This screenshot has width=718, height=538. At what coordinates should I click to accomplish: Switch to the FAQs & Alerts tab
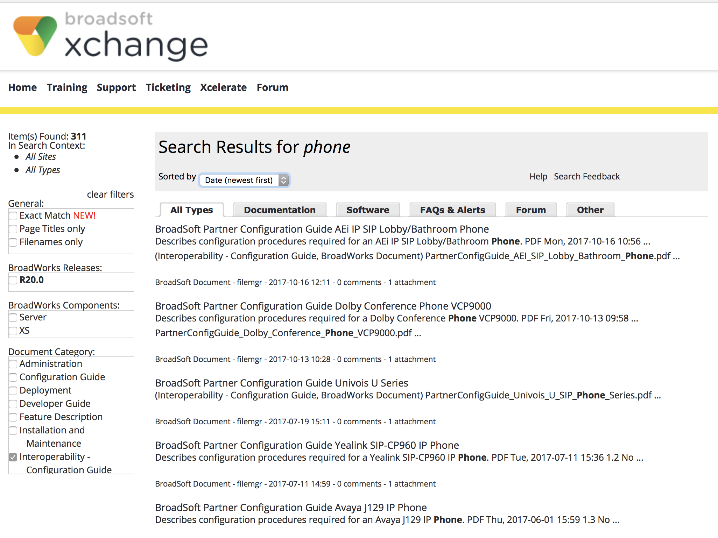pyautogui.click(x=452, y=210)
